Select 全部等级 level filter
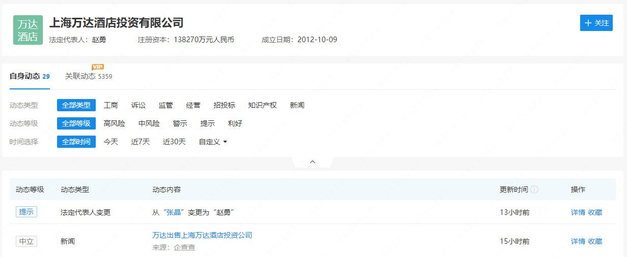The width and height of the screenshot is (627, 257). pyautogui.click(x=76, y=123)
